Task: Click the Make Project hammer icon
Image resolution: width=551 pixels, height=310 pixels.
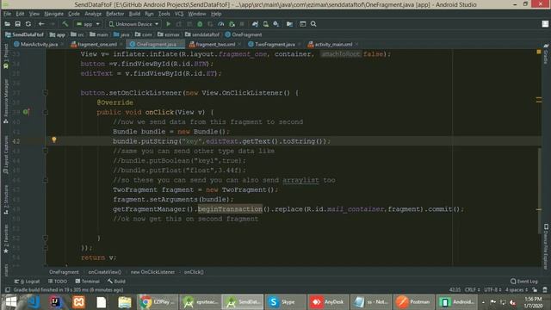Action: pos(65,24)
